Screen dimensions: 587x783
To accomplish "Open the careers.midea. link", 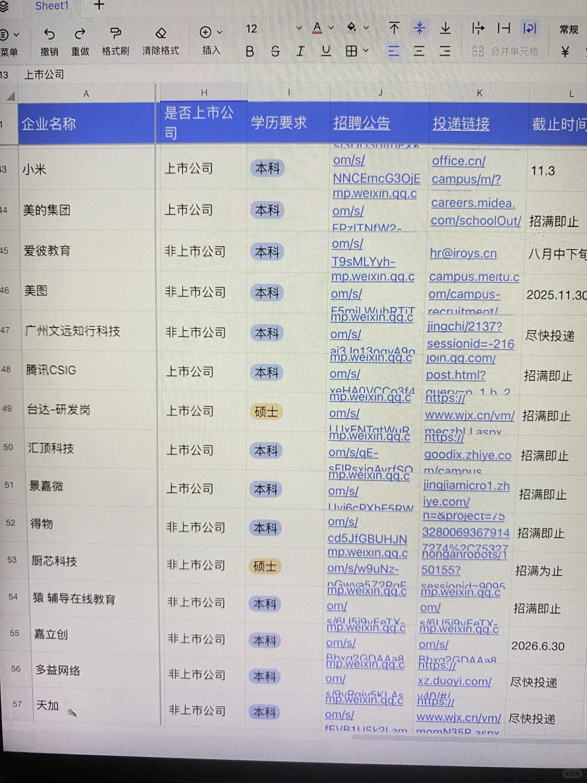I will coord(473,203).
